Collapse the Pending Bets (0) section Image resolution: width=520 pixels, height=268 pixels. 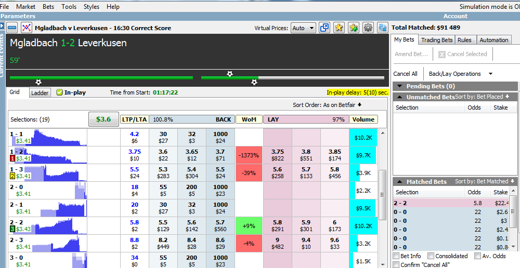click(x=399, y=86)
